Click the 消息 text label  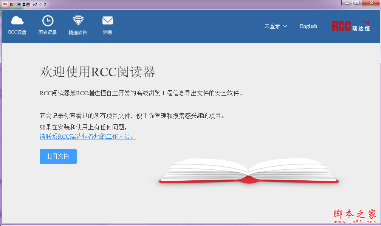click(x=108, y=33)
